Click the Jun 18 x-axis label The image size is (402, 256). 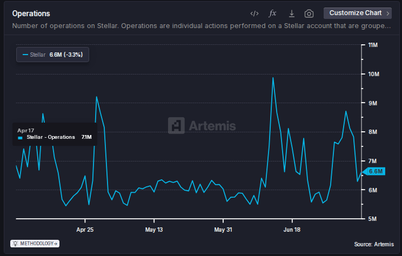[x=292, y=229]
